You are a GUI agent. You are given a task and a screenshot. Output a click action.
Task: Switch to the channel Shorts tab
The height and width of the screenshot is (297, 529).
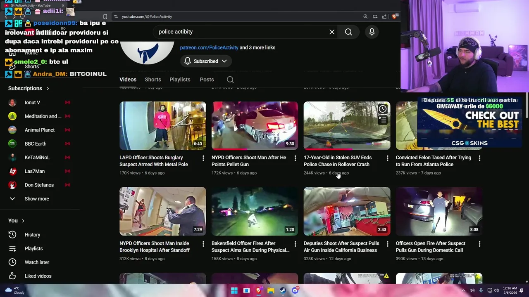(153, 80)
